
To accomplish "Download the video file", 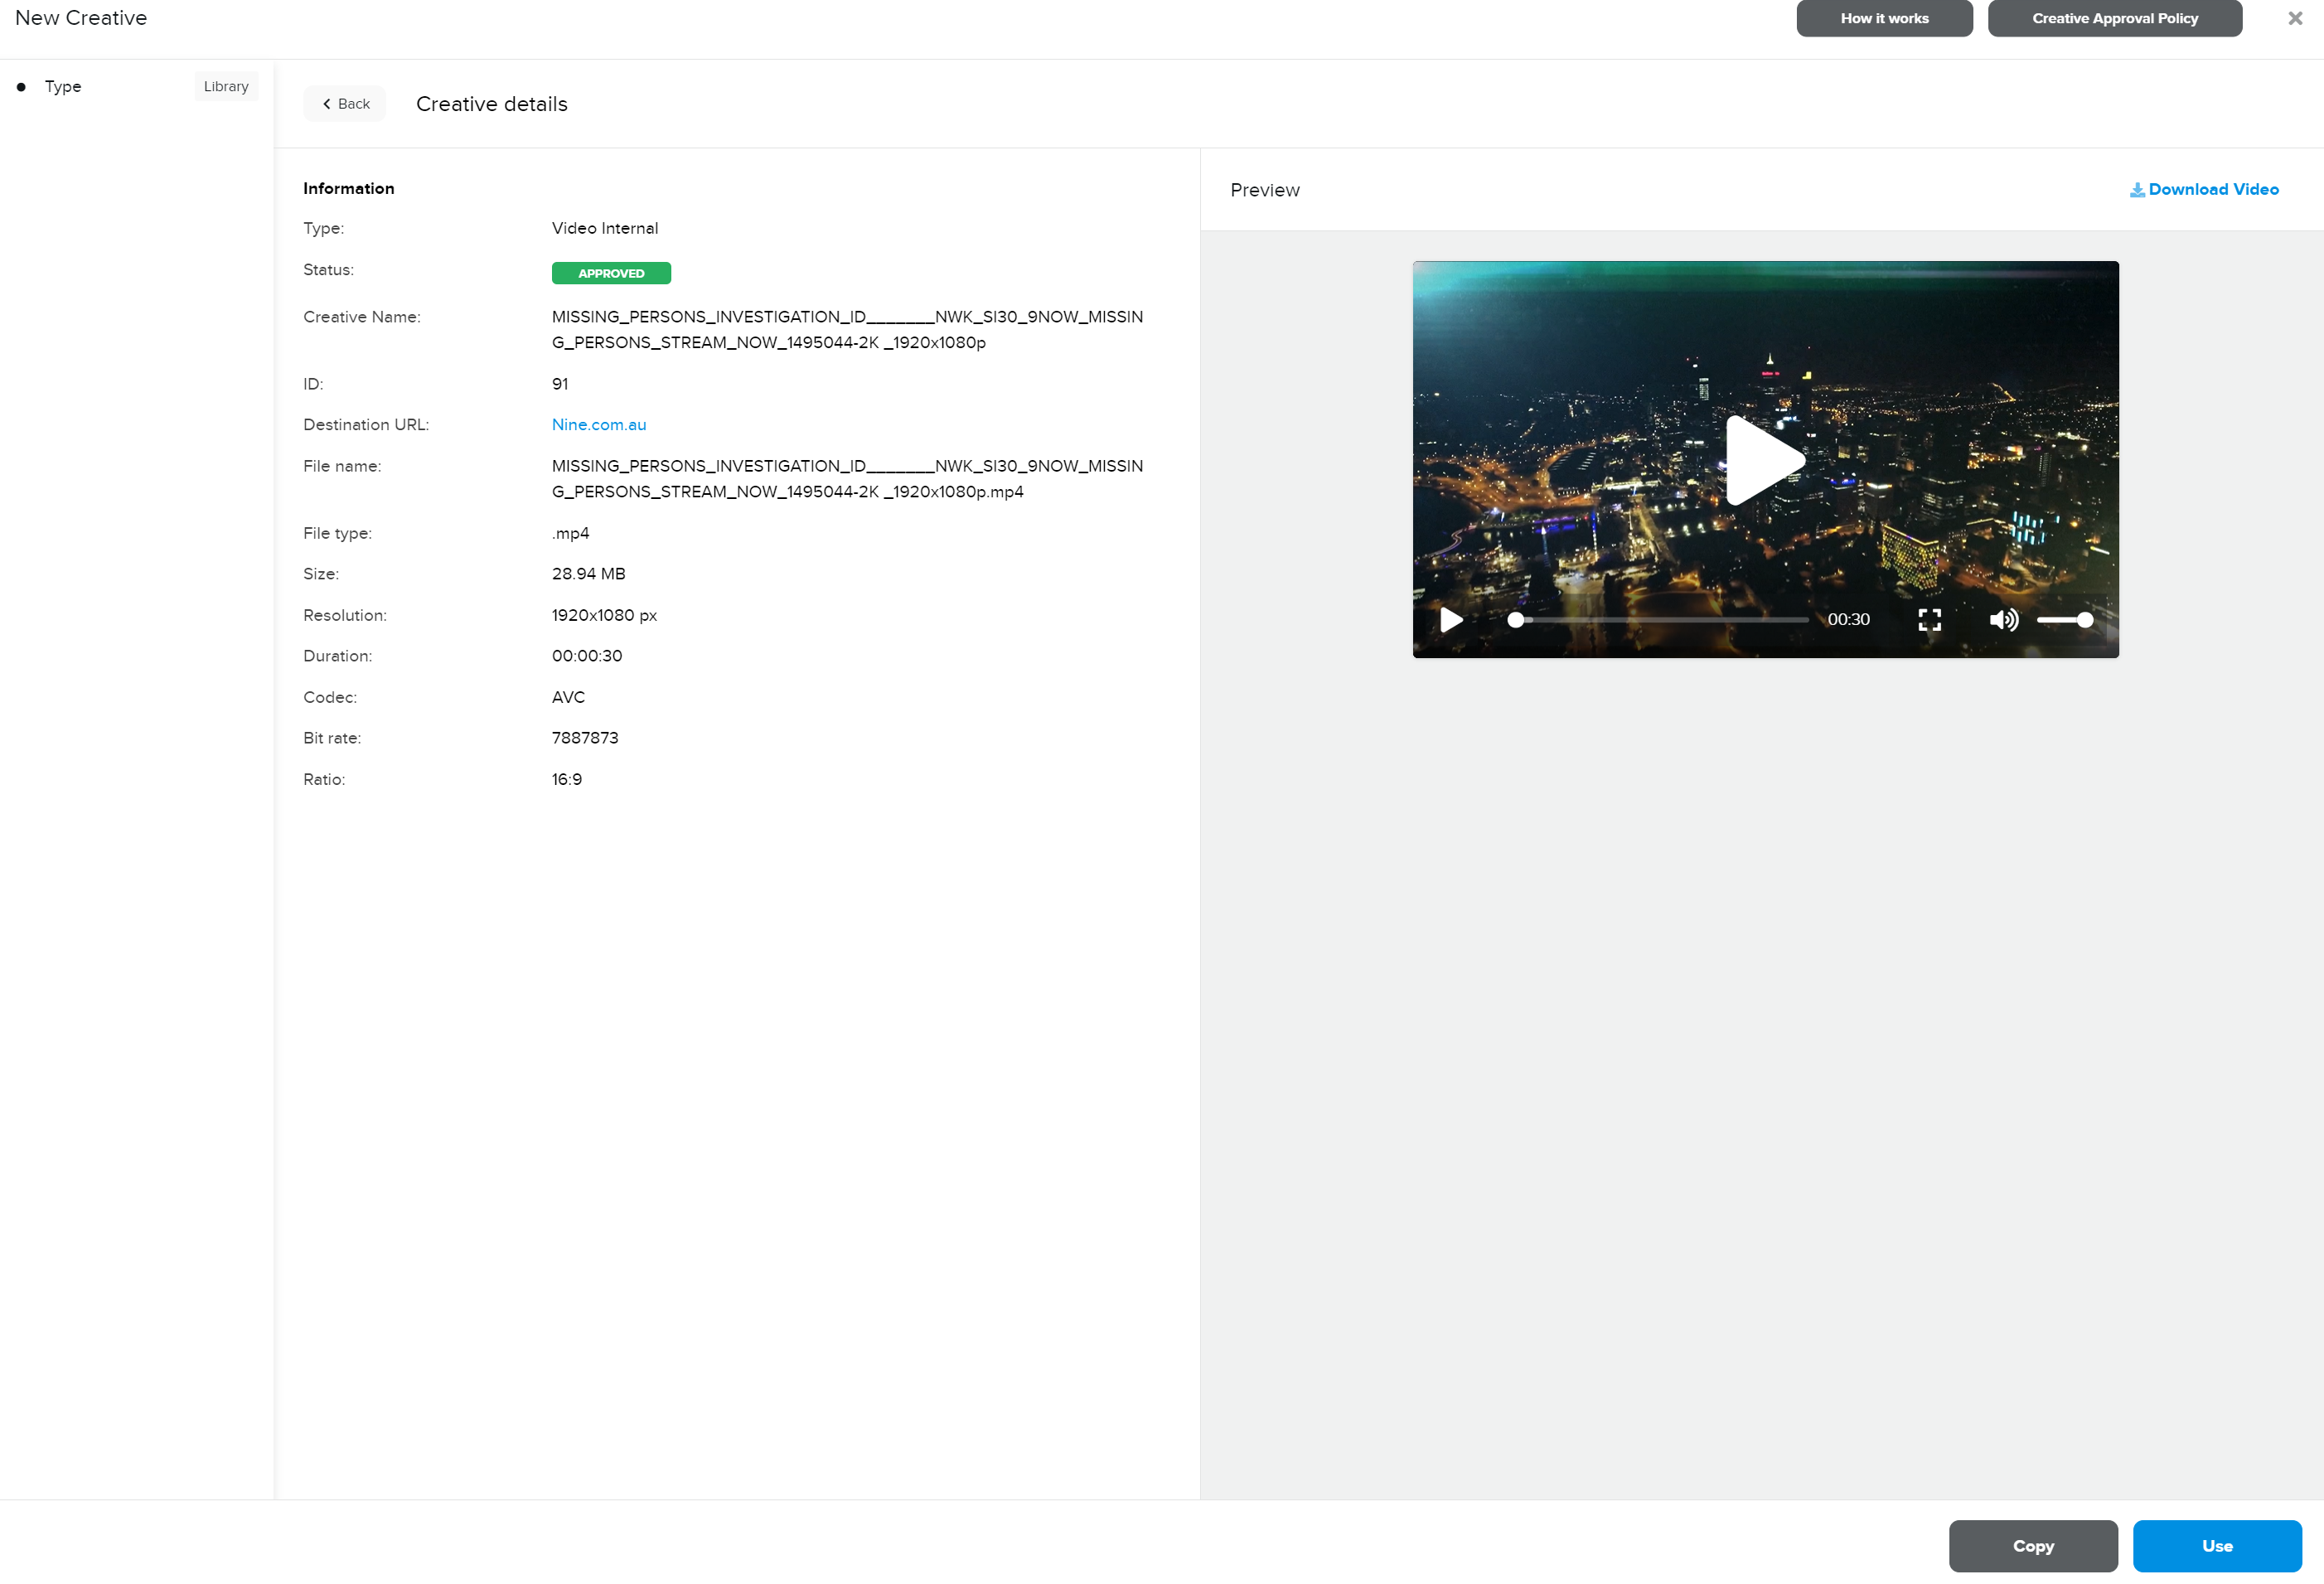I will coord(2203,189).
